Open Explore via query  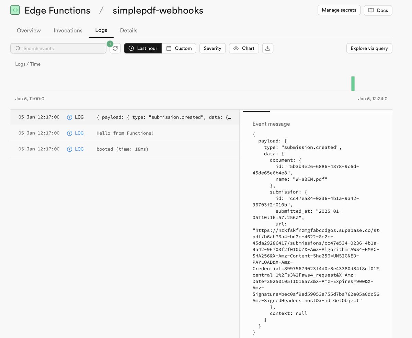(x=369, y=48)
